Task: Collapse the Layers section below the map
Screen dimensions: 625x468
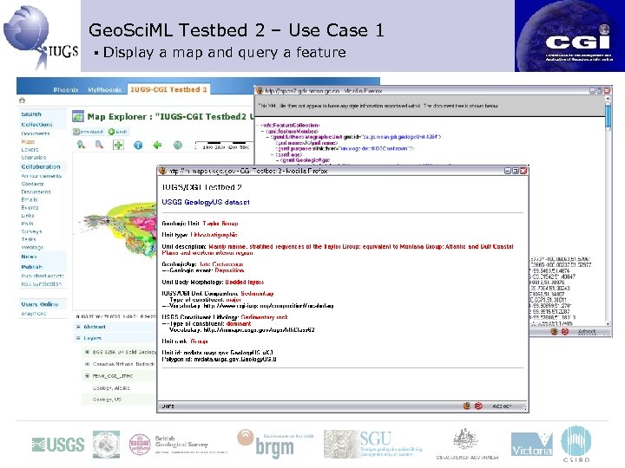Action: [x=78, y=338]
